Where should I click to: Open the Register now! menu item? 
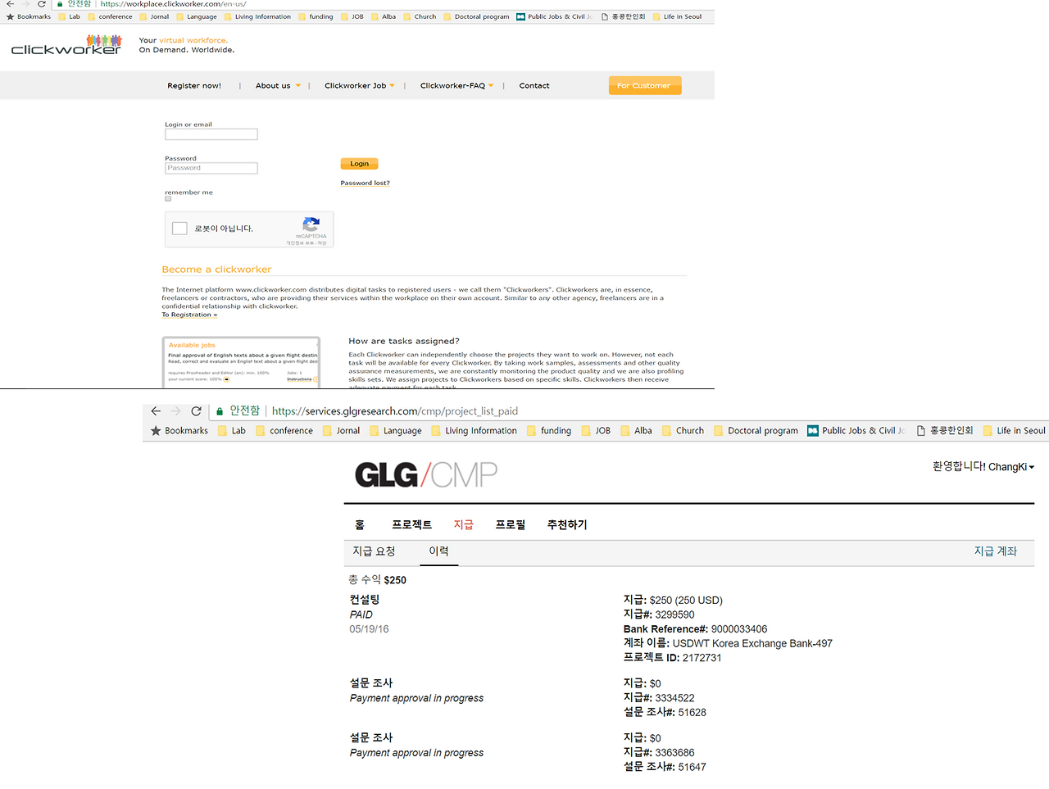point(194,85)
